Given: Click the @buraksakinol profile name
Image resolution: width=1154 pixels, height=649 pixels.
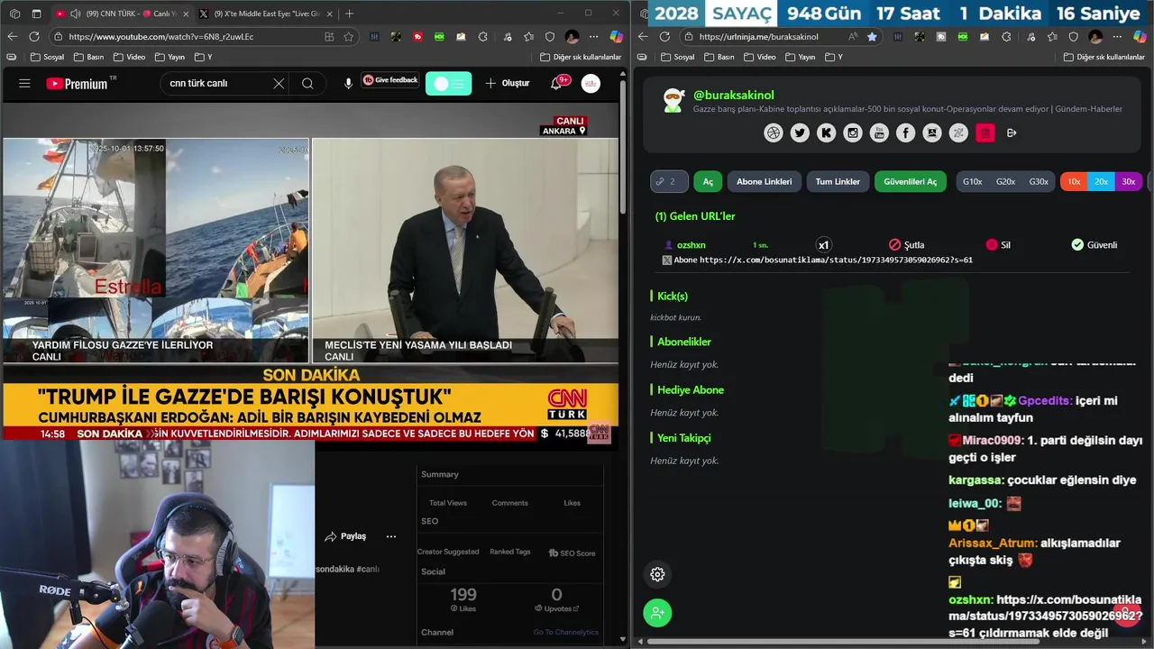Looking at the screenshot, I should [733, 95].
